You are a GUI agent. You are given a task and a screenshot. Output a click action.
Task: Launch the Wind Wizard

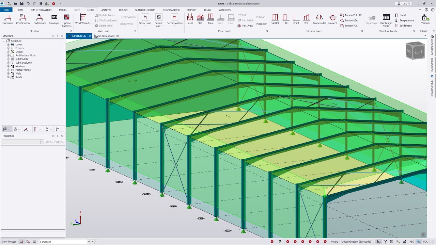point(83,19)
